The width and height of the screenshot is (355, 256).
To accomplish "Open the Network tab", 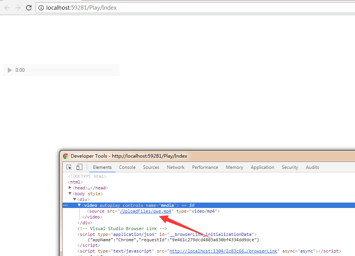I will click(176, 167).
